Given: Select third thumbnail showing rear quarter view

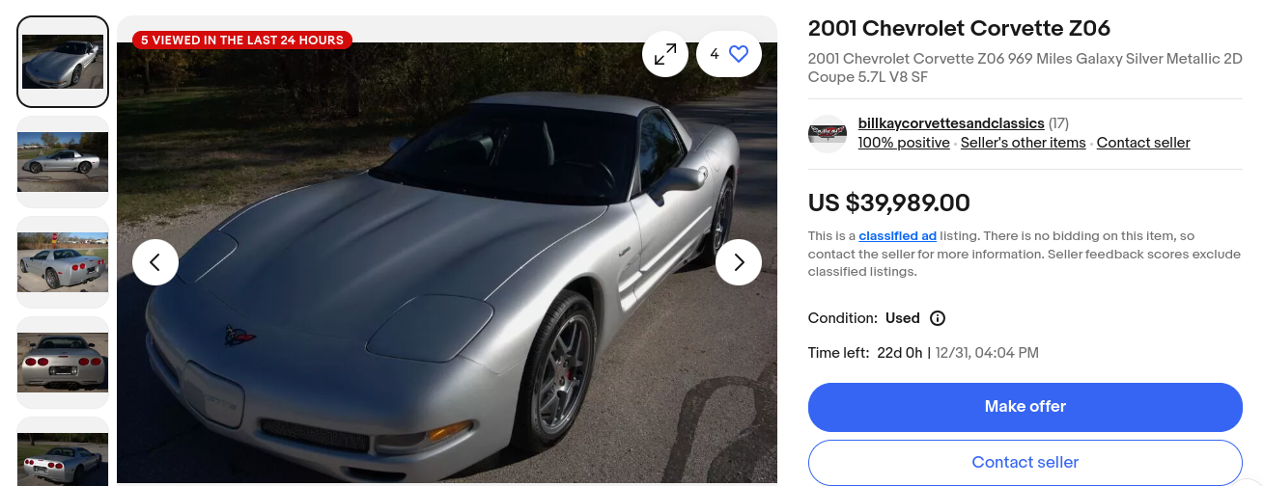Looking at the screenshot, I should click(63, 262).
